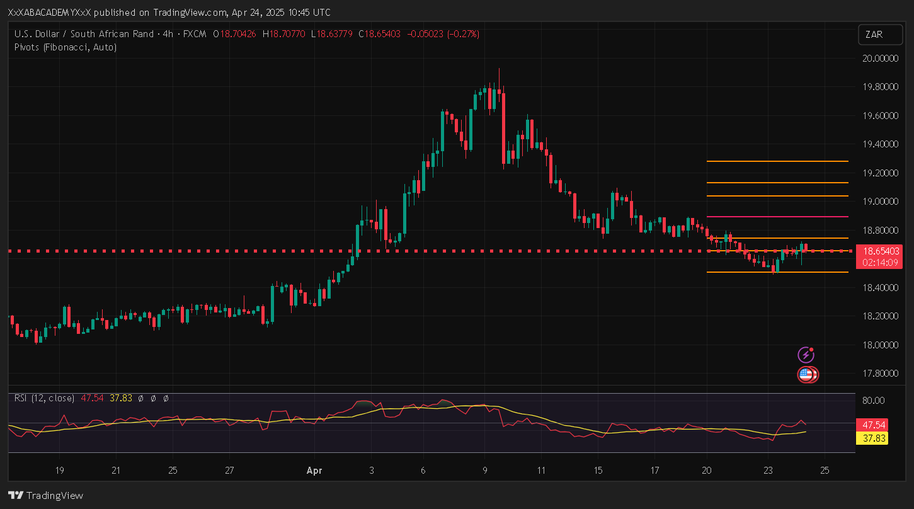This screenshot has width=914, height=509.
Task: Select the solid red pivot line
Action: pyautogui.click(x=777, y=217)
